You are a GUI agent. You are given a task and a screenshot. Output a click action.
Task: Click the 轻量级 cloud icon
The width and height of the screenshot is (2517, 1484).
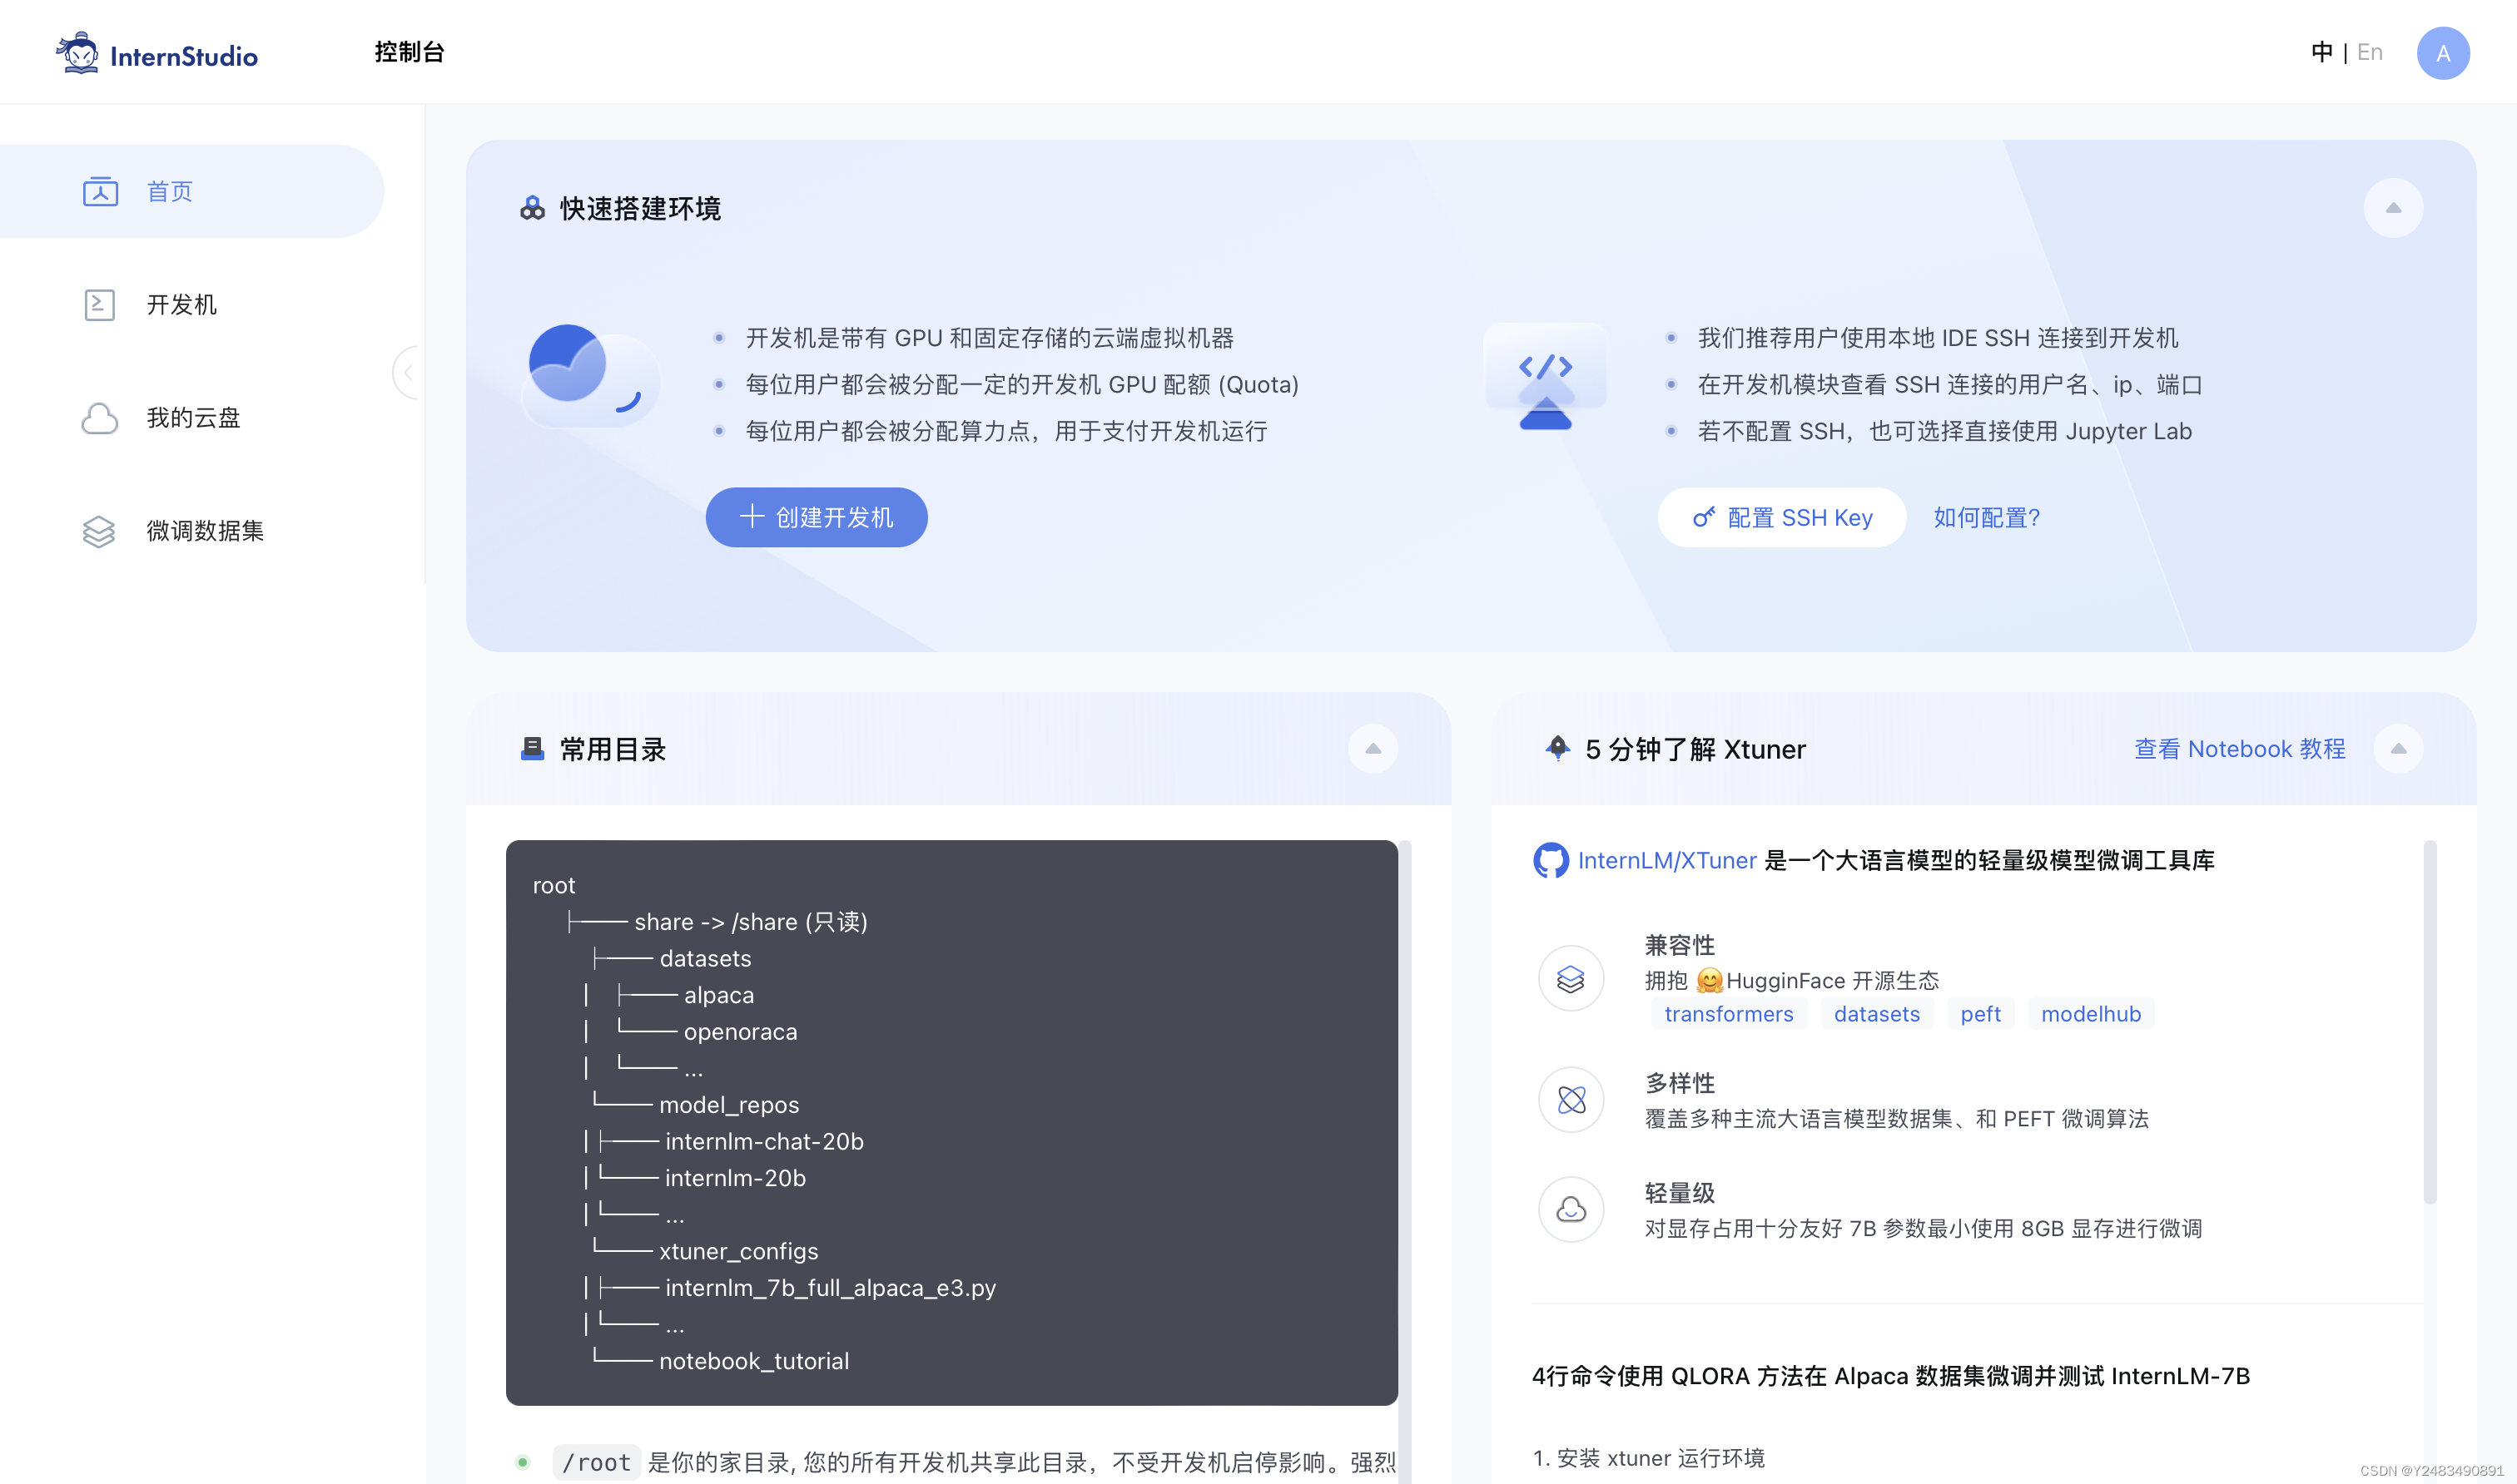1571,1209
